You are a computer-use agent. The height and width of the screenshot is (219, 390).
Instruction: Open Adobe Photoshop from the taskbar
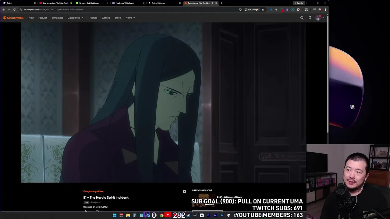coord(222,215)
